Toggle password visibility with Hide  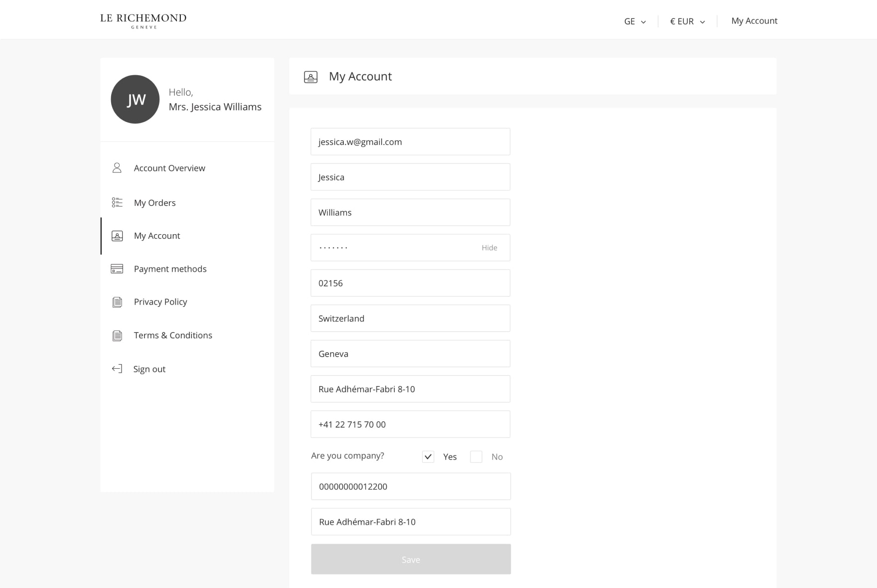489,248
